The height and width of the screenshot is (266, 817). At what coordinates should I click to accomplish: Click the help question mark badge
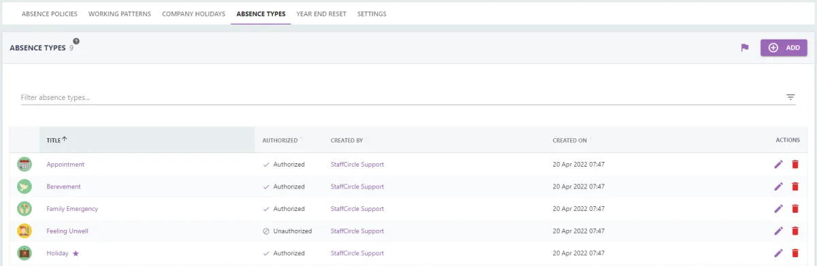pyautogui.click(x=76, y=41)
